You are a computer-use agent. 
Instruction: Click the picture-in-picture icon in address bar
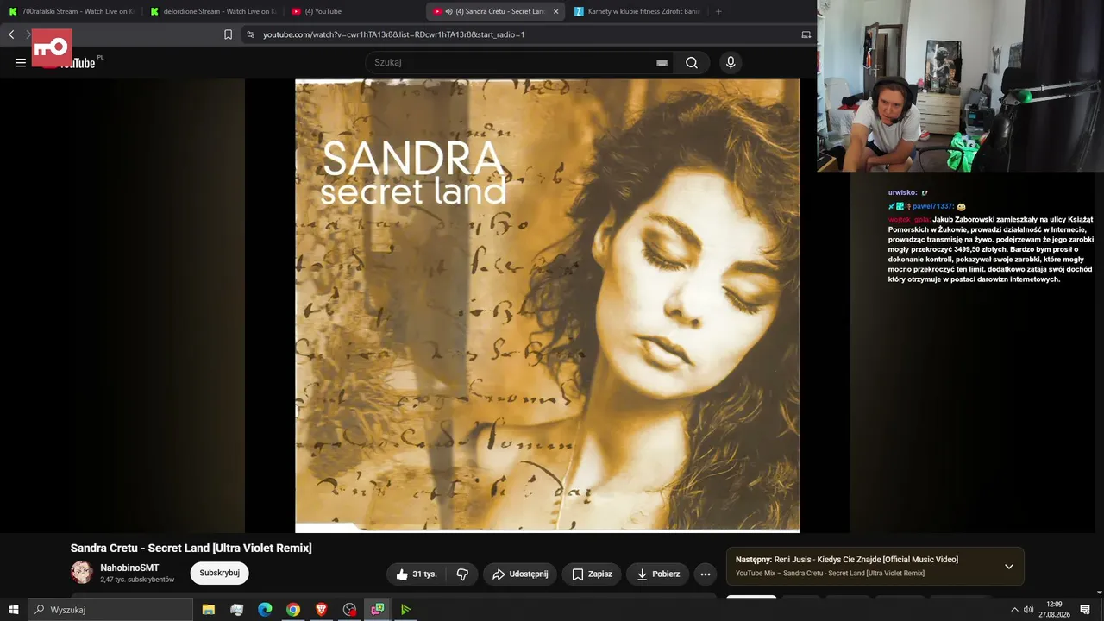[x=806, y=34]
